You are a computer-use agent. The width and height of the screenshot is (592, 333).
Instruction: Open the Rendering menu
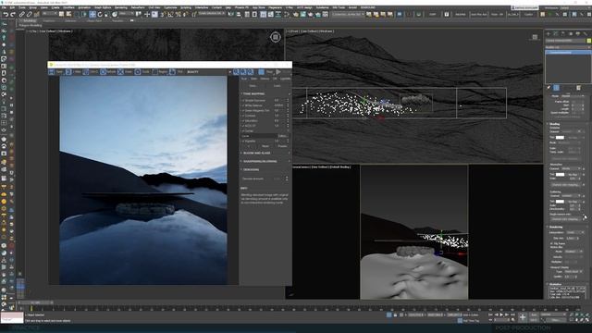pos(121,7)
